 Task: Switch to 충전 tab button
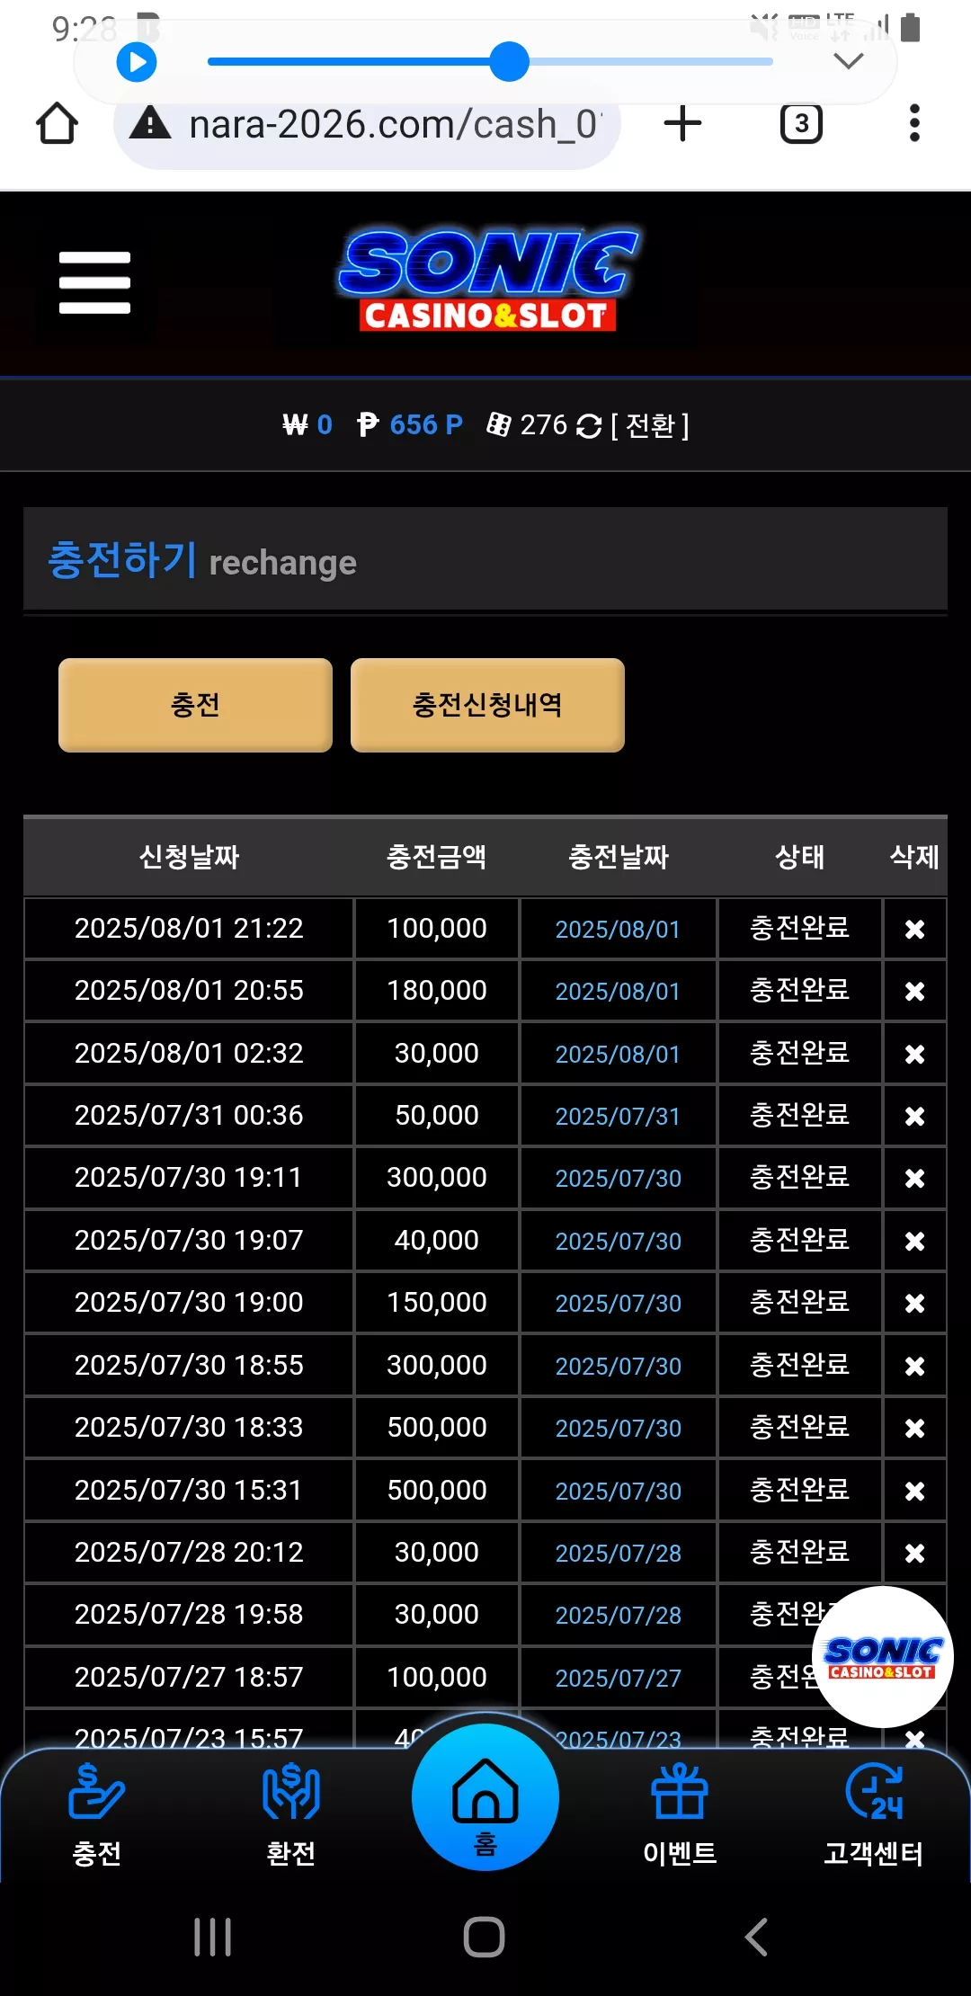(195, 705)
